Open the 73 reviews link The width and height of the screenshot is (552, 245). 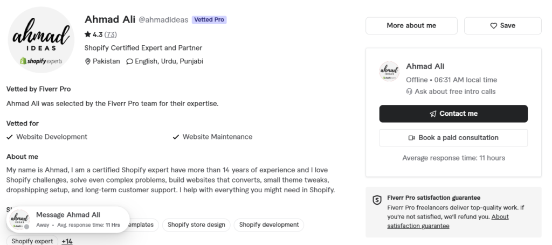click(111, 34)
